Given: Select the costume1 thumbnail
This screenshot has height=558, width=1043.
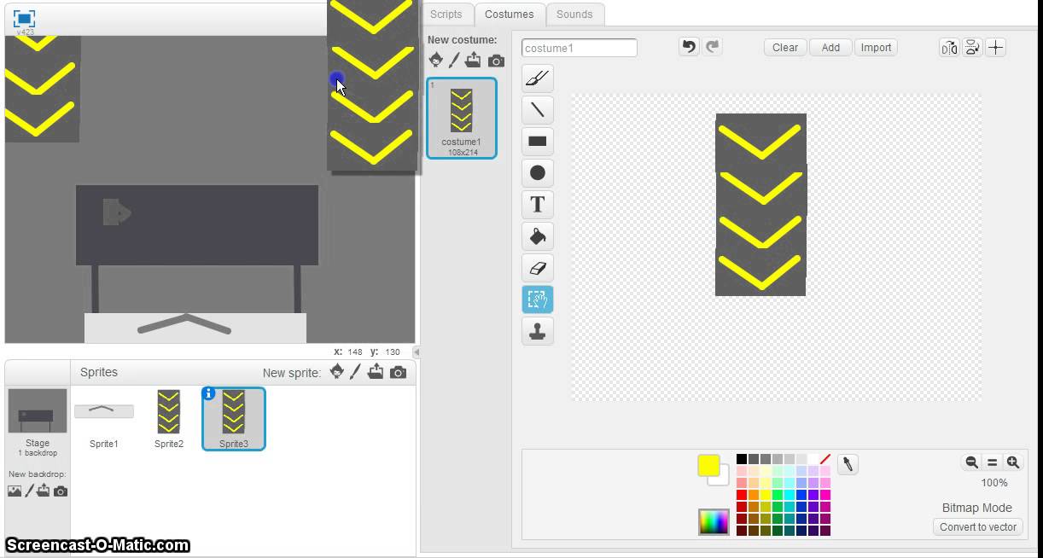Looking at the screenshot, I should tap(462, 119).
